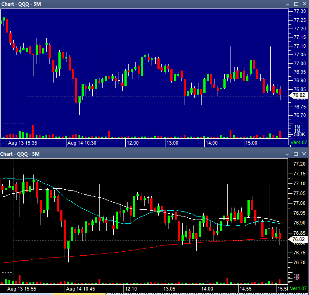Maximize the blue-background QQQ chart window

tap(296, 4)
